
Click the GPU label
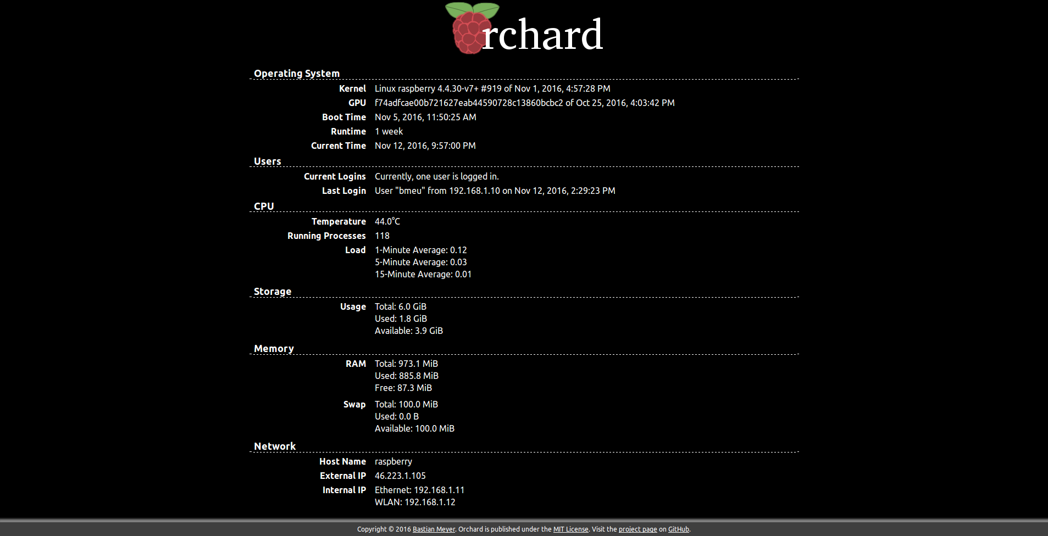[357, 103]
